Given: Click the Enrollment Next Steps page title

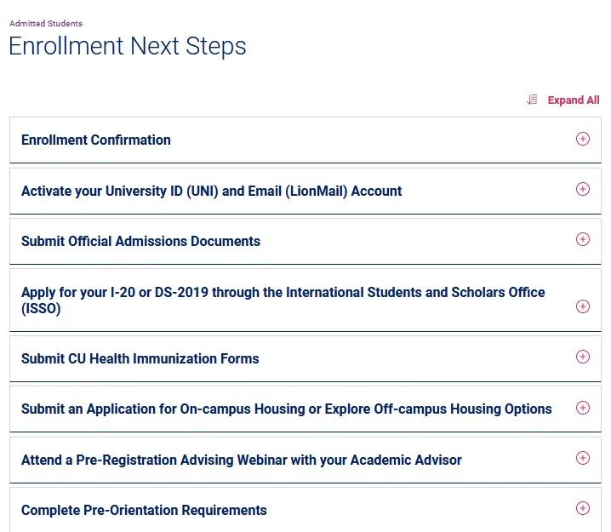Looking at the screenshot, I should point(128,46).
